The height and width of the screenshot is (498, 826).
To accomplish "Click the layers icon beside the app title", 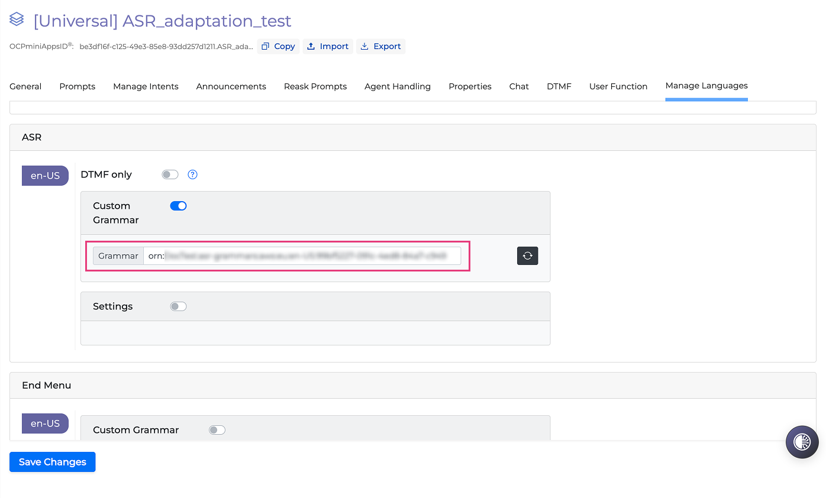I will (17, 20).
